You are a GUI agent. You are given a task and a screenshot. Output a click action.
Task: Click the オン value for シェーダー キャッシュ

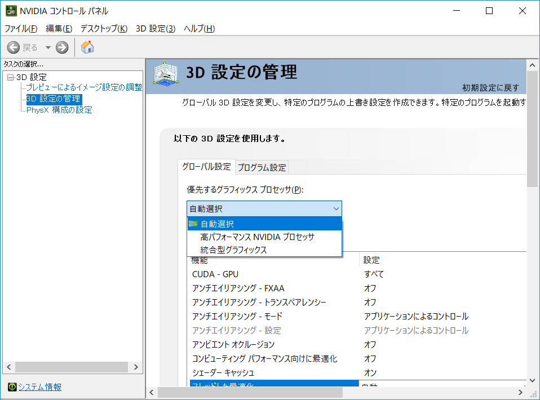tap(370, 372)
